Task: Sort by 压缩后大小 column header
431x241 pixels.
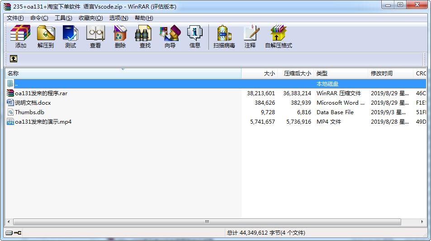Action: click(295, 73)
